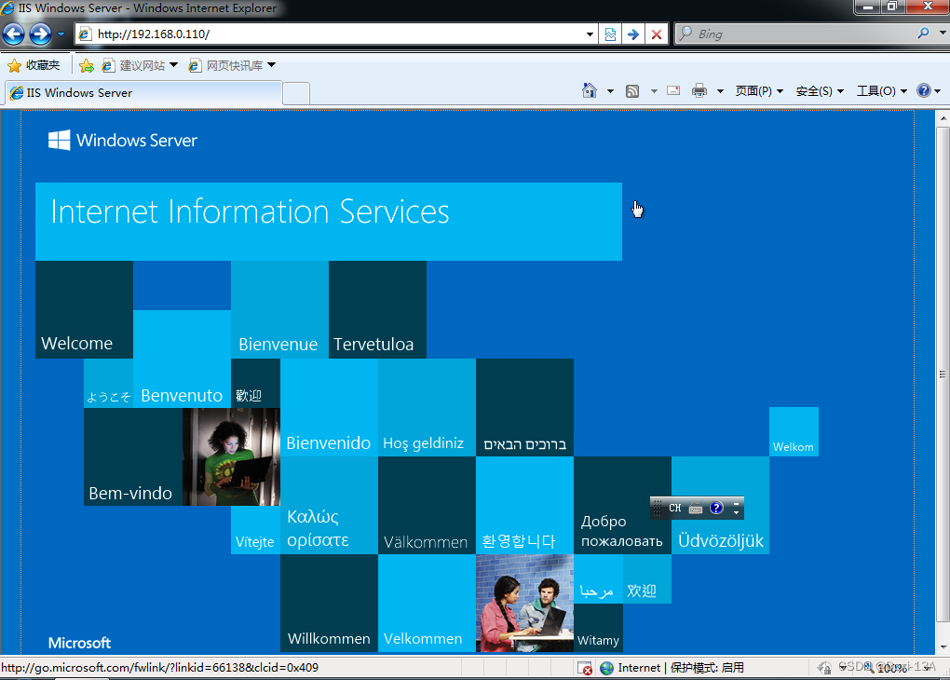Click the search magnifier button

pyautogui.click(x=923, y=34)
